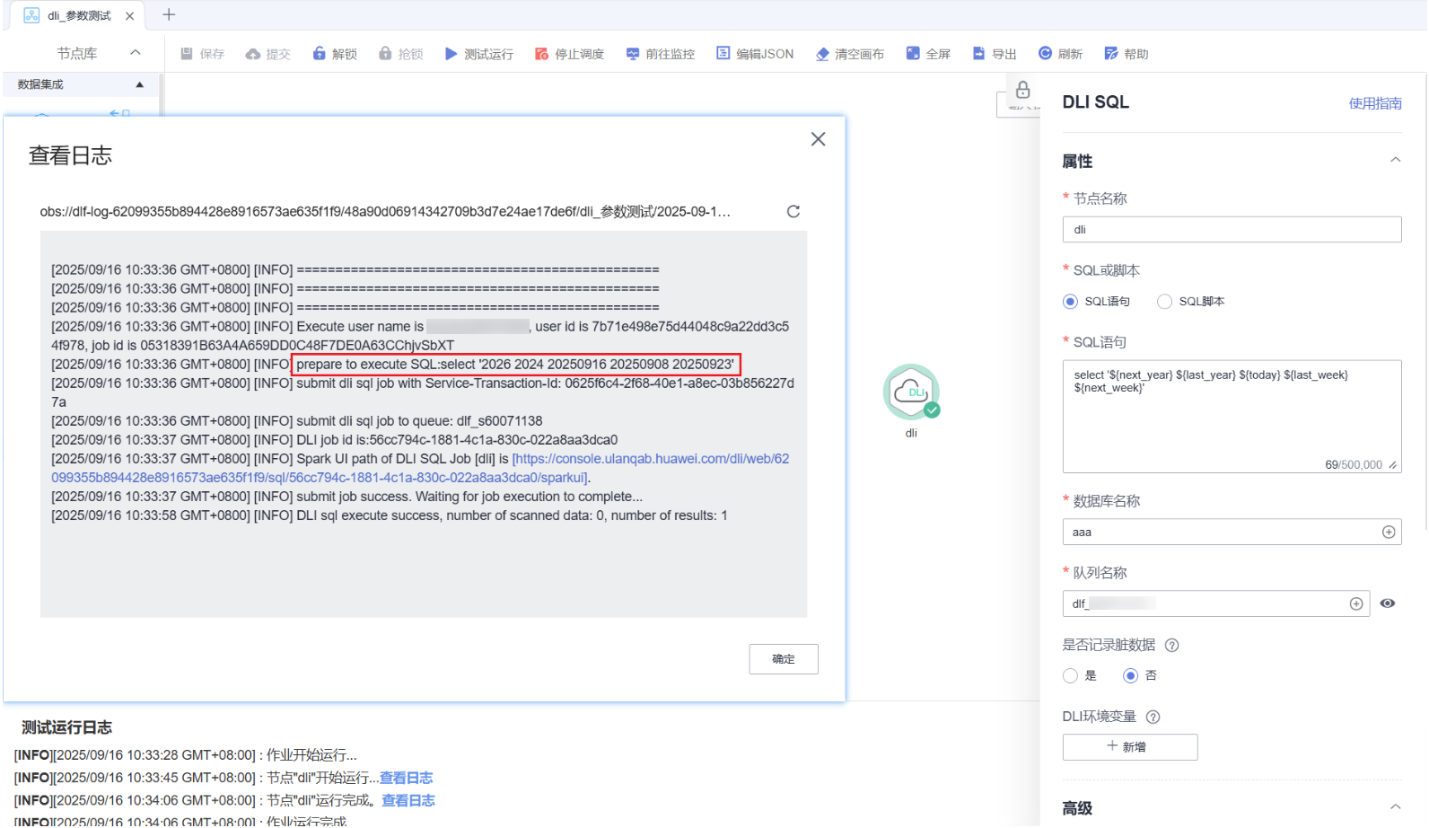
Task: Click the obs log path text
Action: (x=385, y=212)
